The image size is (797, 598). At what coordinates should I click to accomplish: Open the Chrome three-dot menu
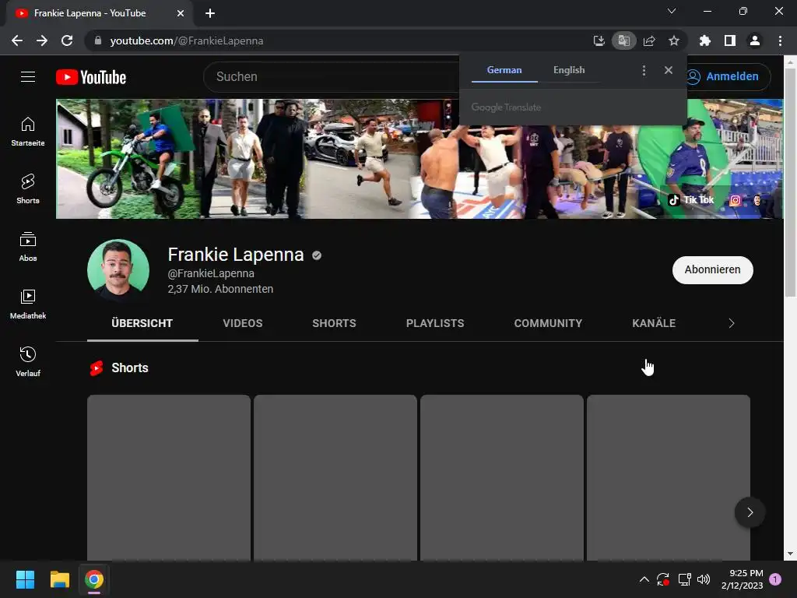pyautogui.click(x=780, y=40)
